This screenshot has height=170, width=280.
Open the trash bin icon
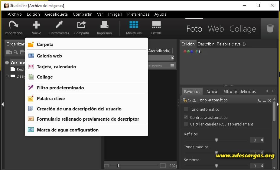pyautogui.click(x=270, y=28)
